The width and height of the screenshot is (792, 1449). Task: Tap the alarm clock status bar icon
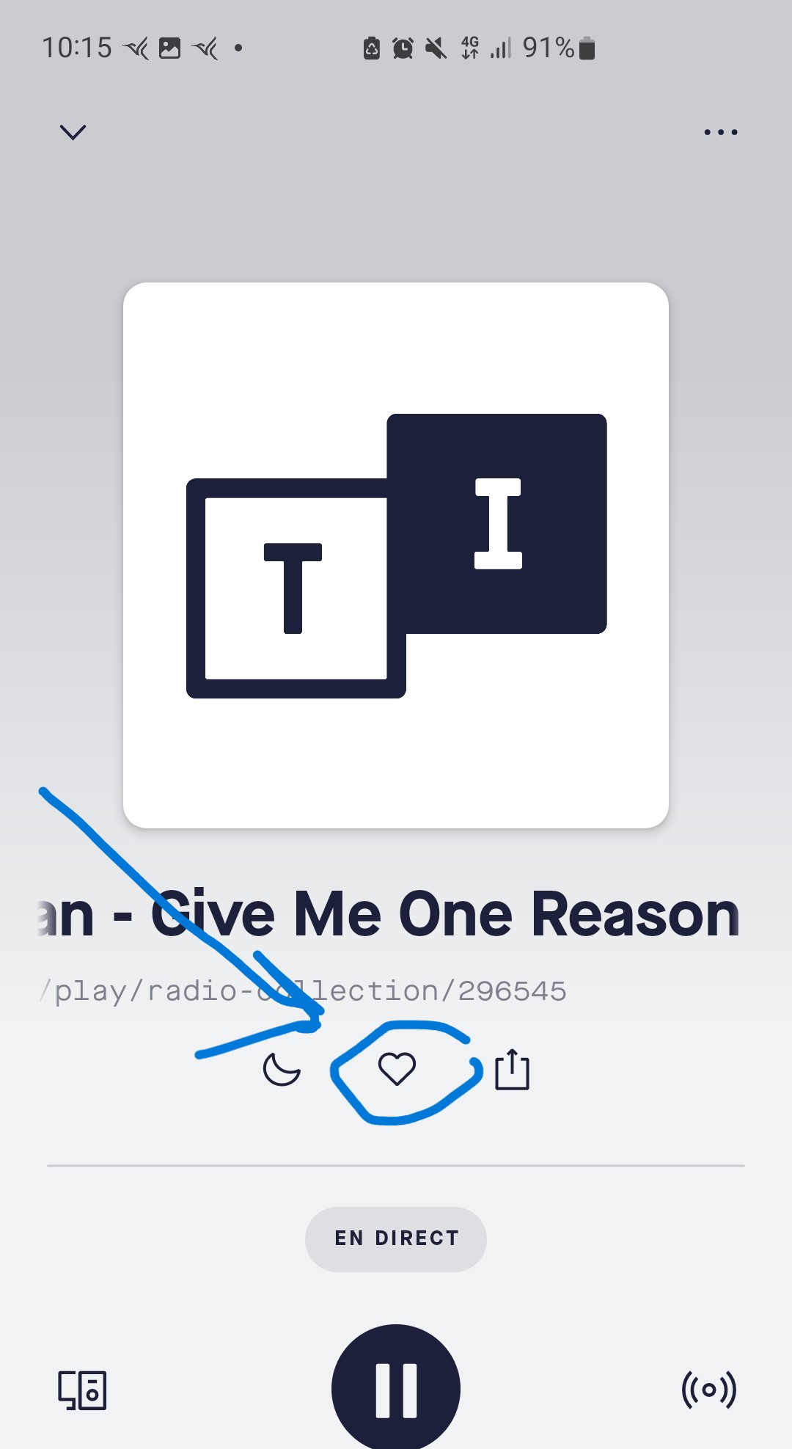[x=403, y=48]
